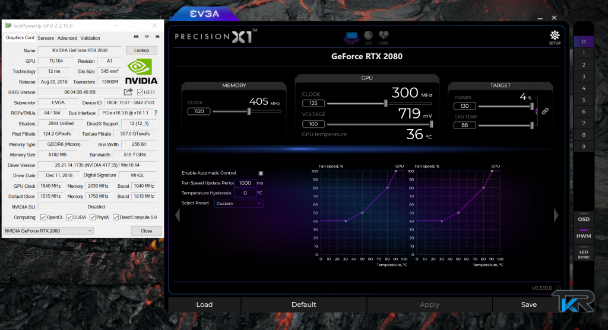This screenshot has width=608, height=330.
Task: Click the Memory Clock offset field showing 1120
Action: [198, 111]
